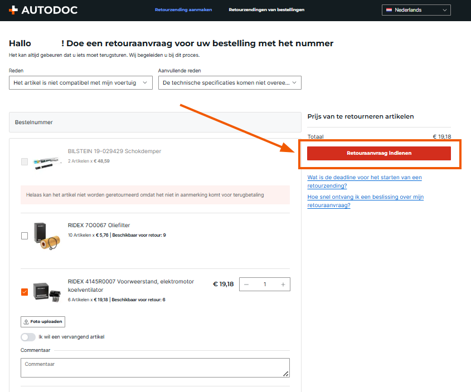Viewport: 471px width, 392px height.
Task: Open the return deadline help link
Action: (x=365, y=182)
